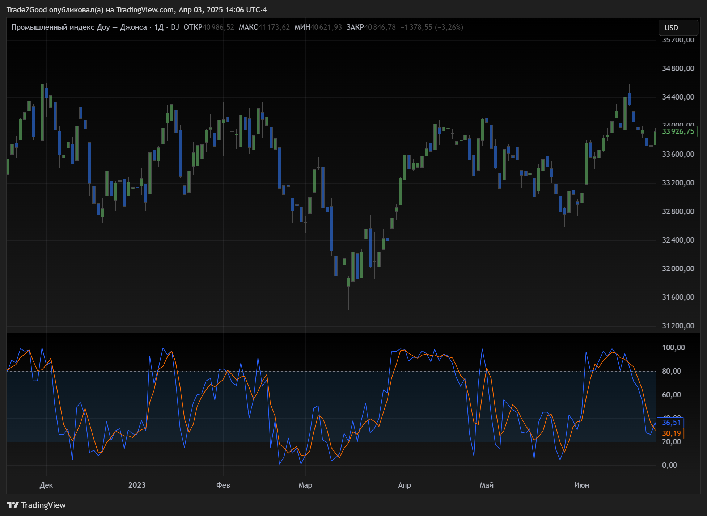This screenshot has width=707, height=516.
Task: Click the Dow Jones index symbol title
Action: [x=79, y=27]
